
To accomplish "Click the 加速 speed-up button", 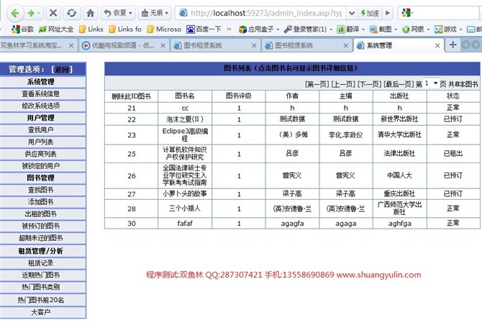I will click(x=370, y=13).
